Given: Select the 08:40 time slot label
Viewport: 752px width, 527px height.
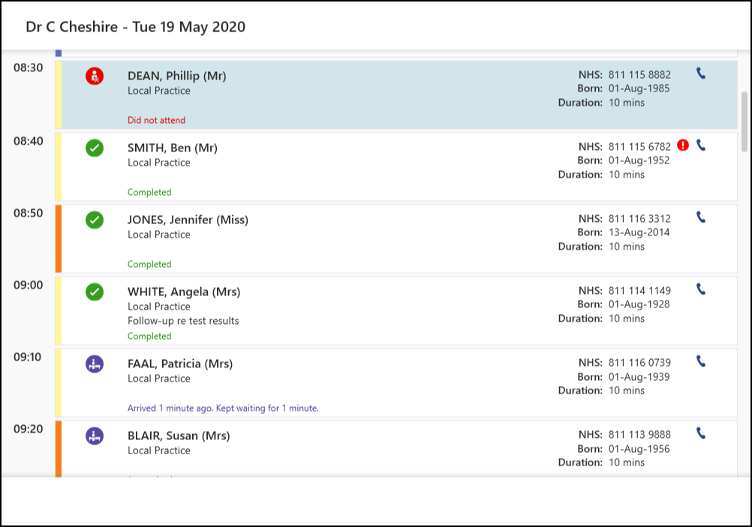Looking at the screenshot, I should tap(28, 141).
